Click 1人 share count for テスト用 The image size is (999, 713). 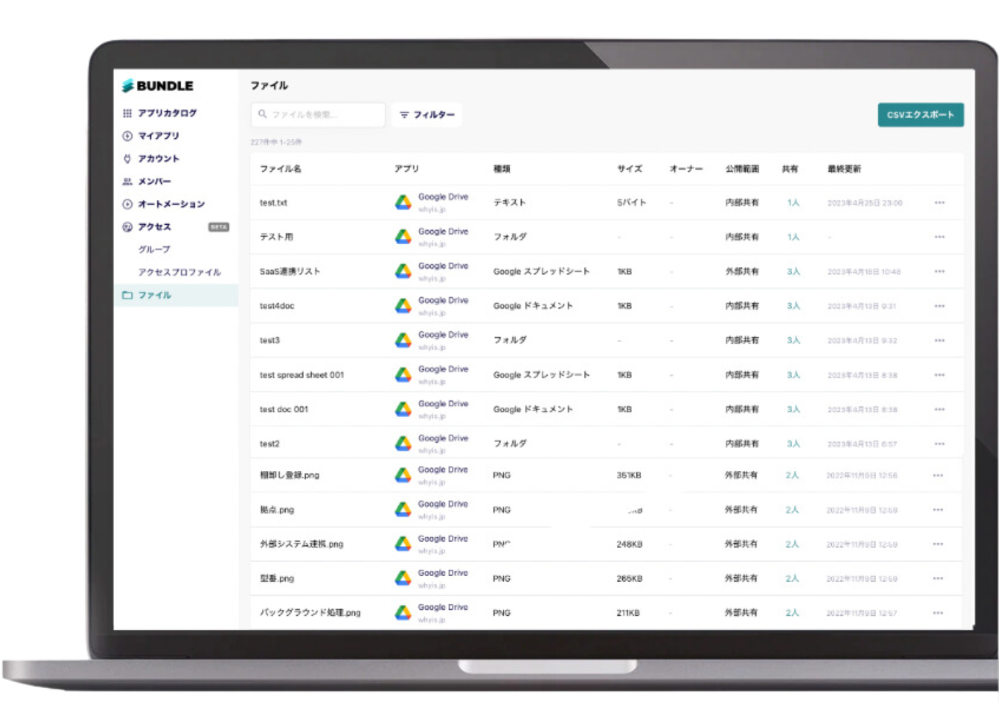pyautogui.click(x=793, y=237)
